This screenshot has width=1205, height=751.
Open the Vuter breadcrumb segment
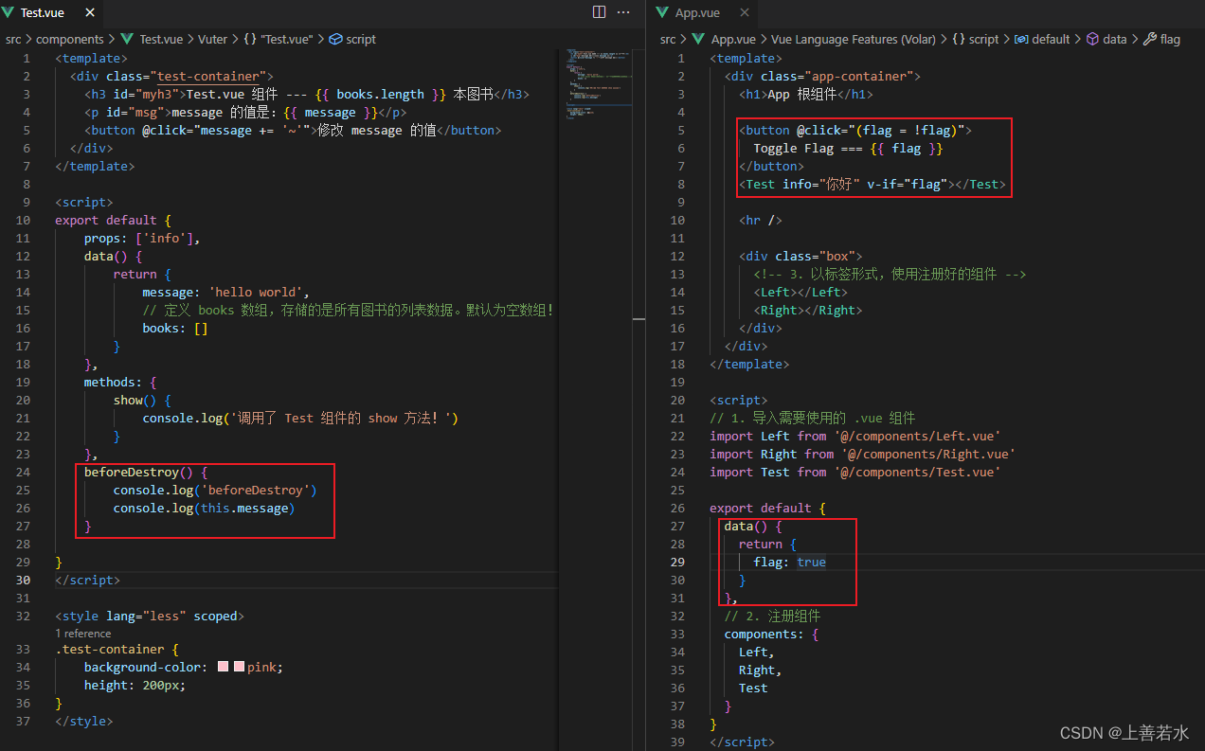click(x=212, y=40)
